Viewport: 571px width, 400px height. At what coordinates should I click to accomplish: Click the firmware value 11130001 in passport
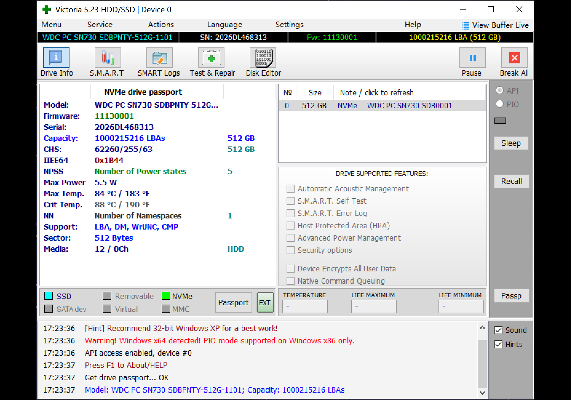point(114,116)
